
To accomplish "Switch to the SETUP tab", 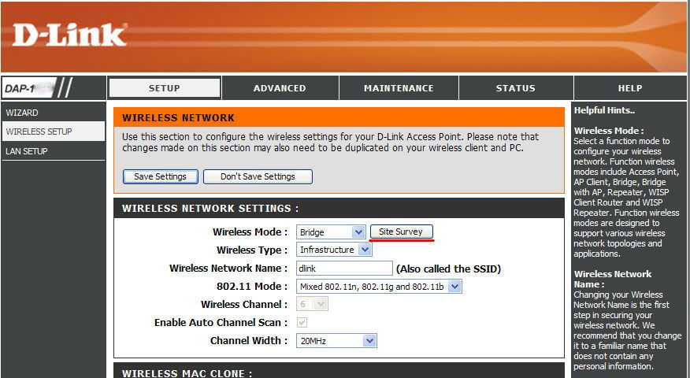I will [x=164, y=88].
